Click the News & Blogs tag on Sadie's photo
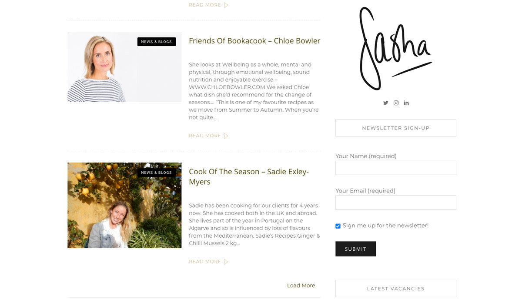The width and height of the screenshot is (522, 302). (x=157, y=173)
